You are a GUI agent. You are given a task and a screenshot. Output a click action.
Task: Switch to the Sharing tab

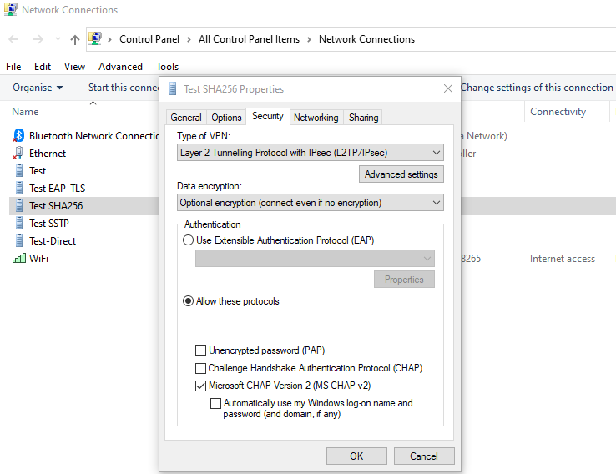[x=363, y=118]
